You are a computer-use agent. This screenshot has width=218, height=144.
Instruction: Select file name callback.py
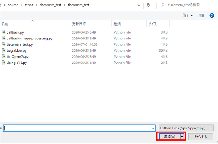[x=15, y=32]
